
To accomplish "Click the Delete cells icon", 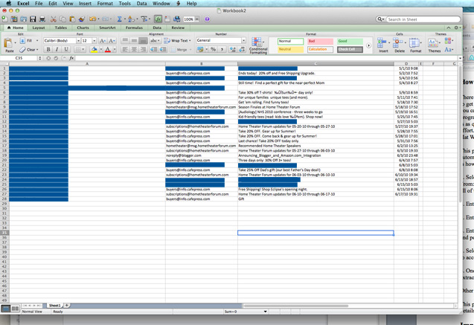I will click(x=400, y=45).
